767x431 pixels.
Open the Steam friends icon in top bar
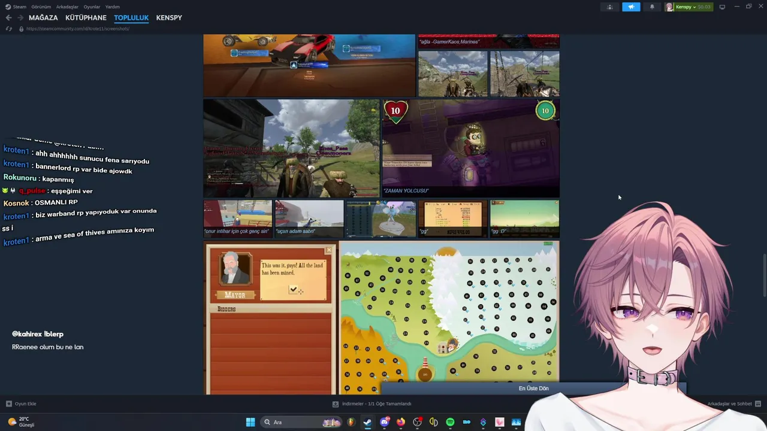610,7
